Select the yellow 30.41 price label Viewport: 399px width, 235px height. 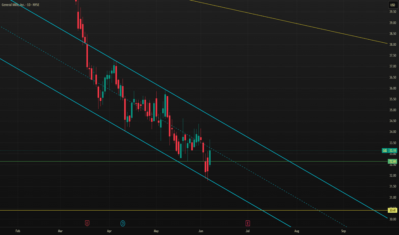(x=393, y=210)
